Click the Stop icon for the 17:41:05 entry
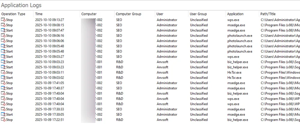 pos(3,83)
